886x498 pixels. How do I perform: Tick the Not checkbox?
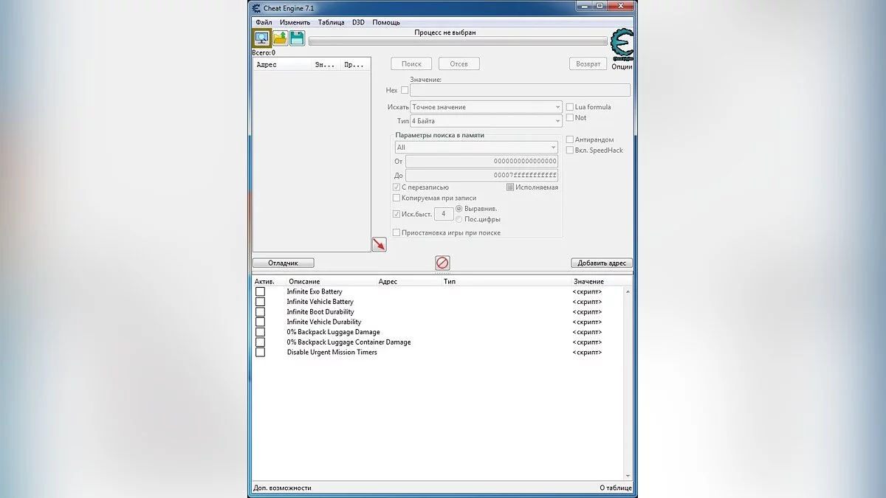pyautogui.click(x=569, y=117)
